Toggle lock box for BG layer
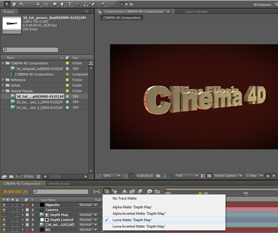The image size is (278, 233). [x=17, y=230]
